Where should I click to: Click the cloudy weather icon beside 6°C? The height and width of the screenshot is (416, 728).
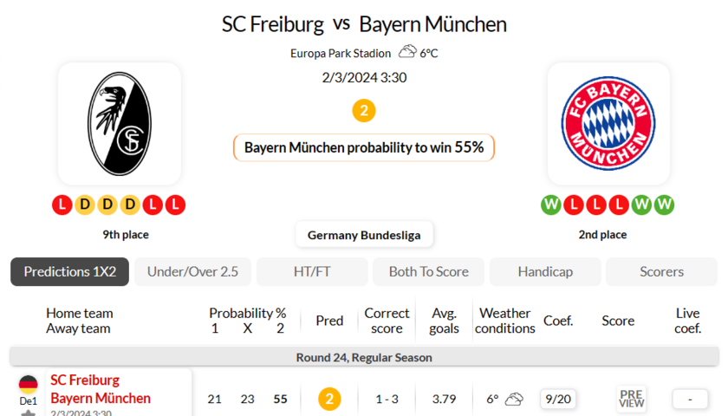pyautogui.click(x=407, y=52)
